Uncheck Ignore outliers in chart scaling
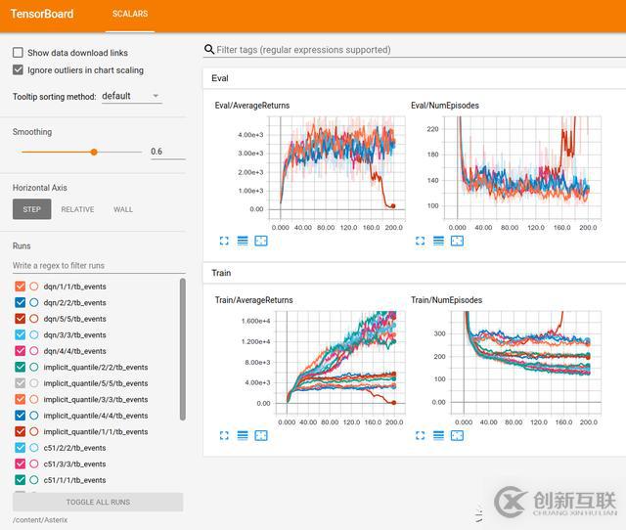This screenshot has width=626, height=530. [x=18, y=70]
